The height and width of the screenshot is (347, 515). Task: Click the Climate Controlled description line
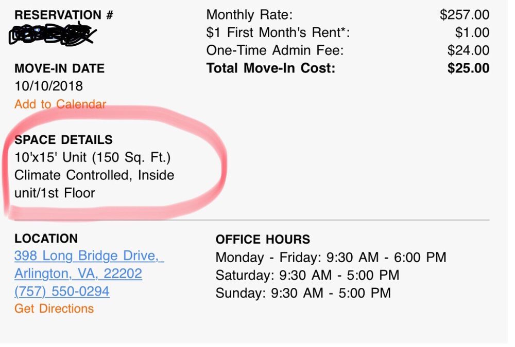click(94, 175)
